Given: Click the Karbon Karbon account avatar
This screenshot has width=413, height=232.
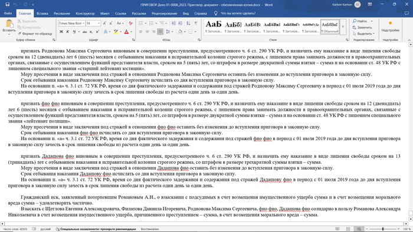Looking at the screenshot, I should pyautogui.click(x=358, y=5).
